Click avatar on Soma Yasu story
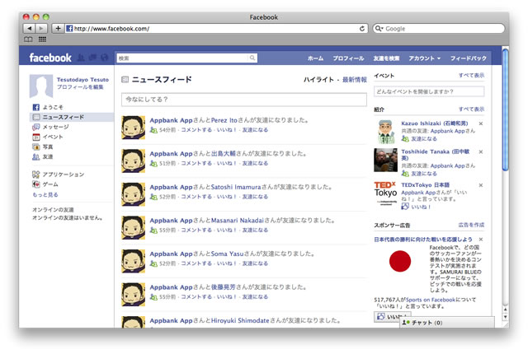528x354 pixels. coord(134,261)
